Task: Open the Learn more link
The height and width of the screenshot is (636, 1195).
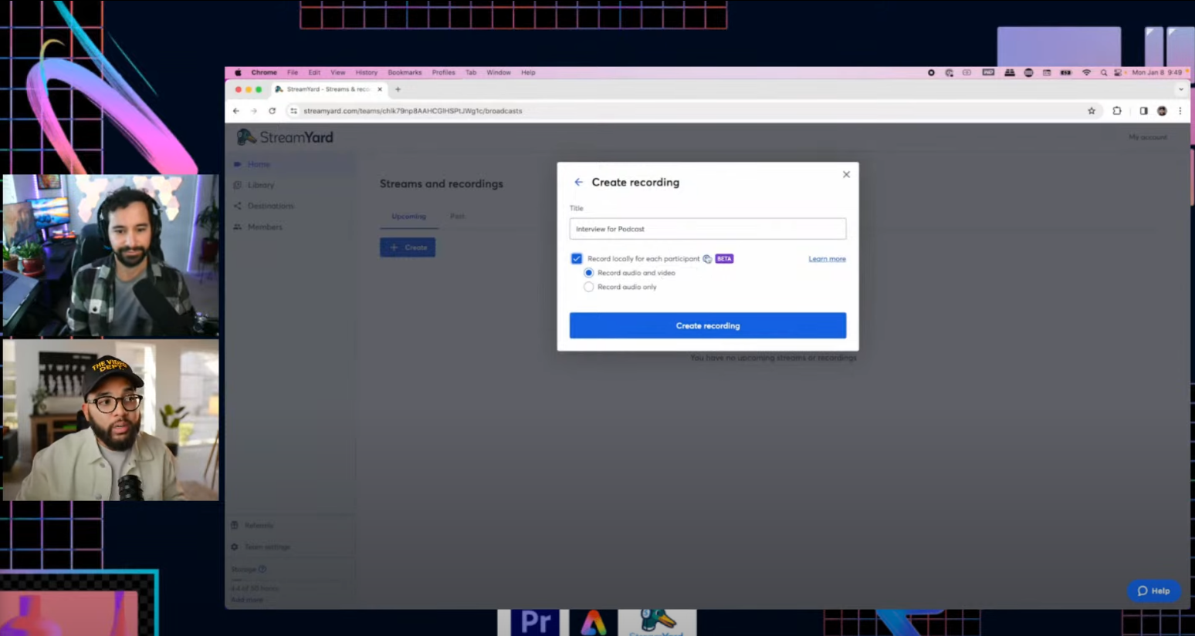Action: [x=827, y=259]
